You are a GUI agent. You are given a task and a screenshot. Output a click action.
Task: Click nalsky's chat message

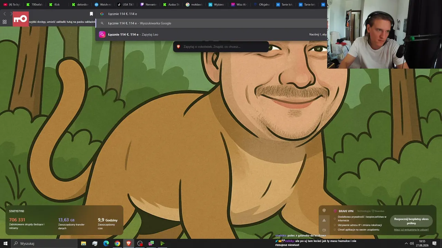tap(316, 243)
